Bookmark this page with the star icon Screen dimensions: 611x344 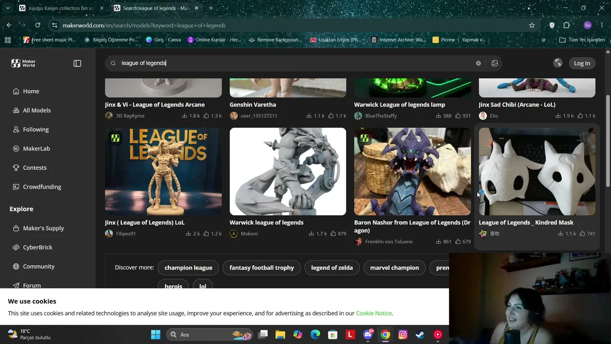pos(532,25)
